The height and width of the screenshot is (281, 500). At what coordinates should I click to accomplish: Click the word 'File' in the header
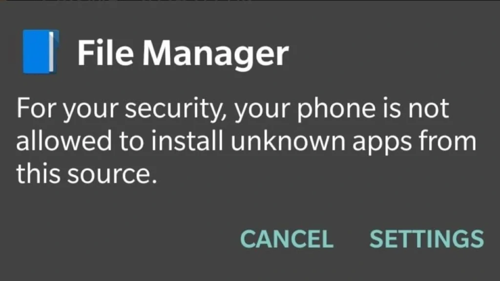[105, 53]
